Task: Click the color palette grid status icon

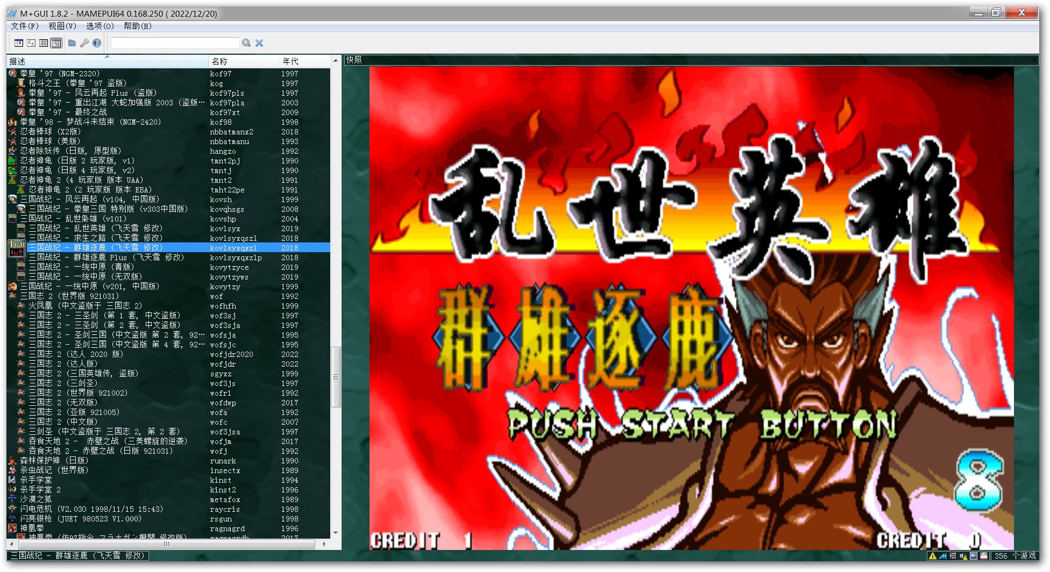Action: coord(953,556)
